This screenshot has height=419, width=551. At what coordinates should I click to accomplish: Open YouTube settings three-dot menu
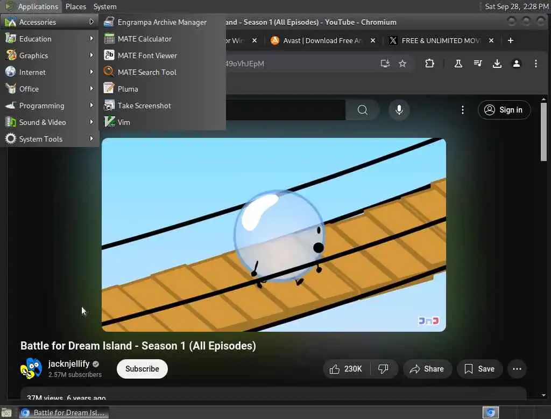pyautogui.click(x=462, y=110)
